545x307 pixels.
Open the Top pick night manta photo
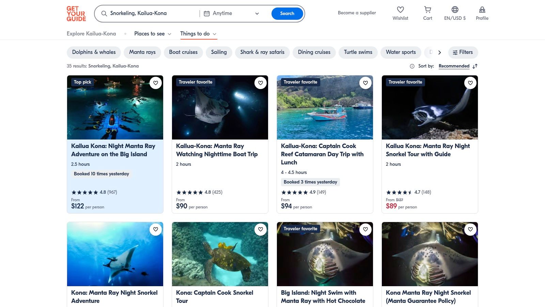[115, 107]
